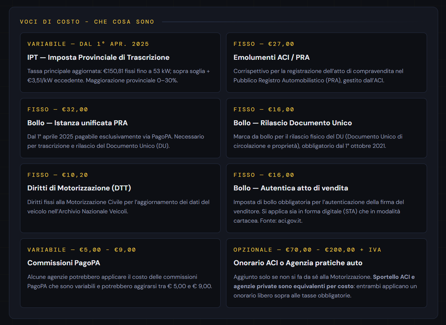Click the FISSO €32,00 price label

[58, 110]
